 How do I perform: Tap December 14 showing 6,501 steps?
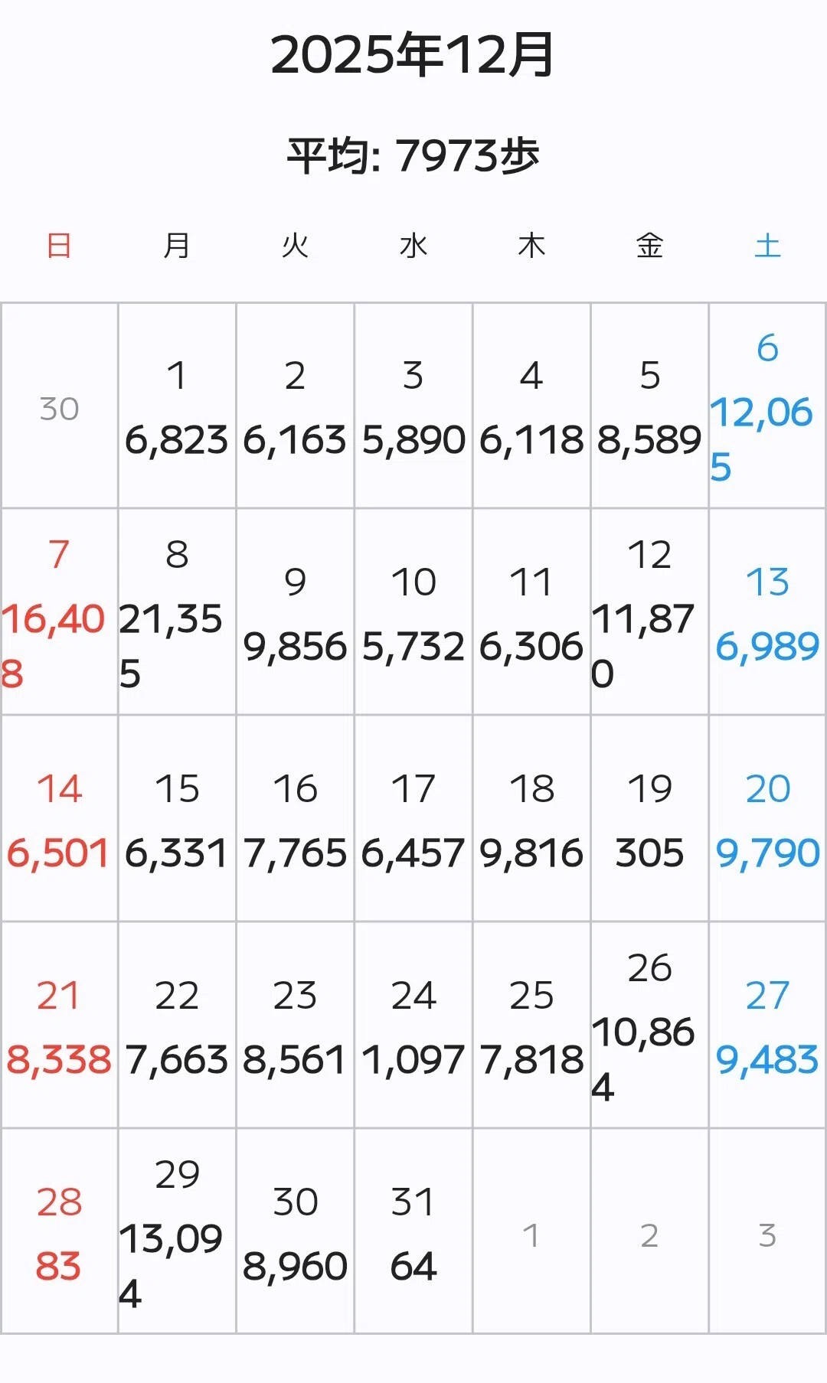tap(59, 818)
